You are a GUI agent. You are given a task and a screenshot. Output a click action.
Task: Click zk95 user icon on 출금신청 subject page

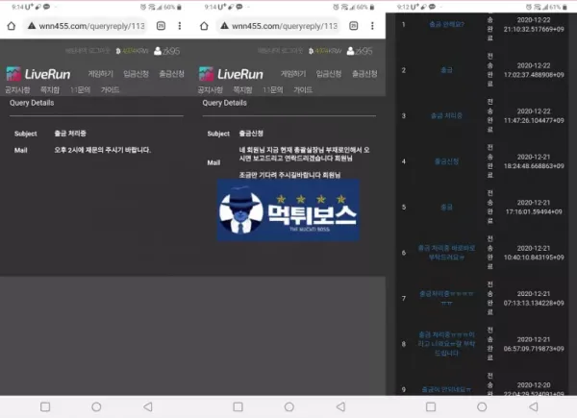pyautogui.click(x=350, y=51)
